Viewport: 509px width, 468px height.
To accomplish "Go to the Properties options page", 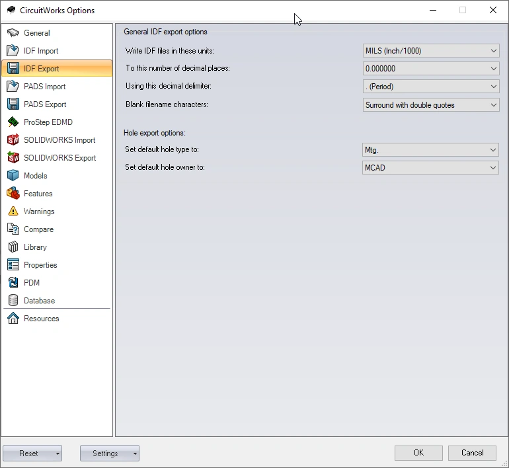I will click(40, 265).
